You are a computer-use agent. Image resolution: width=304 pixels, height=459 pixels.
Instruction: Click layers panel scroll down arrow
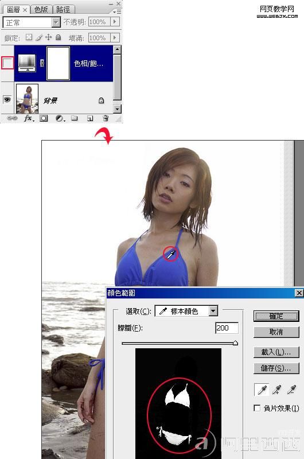(x=117, y=109)
